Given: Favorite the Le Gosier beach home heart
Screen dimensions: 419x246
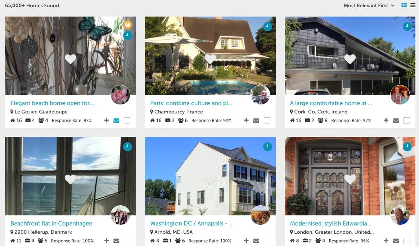Looking at the screenshot, I should [71, 59].
